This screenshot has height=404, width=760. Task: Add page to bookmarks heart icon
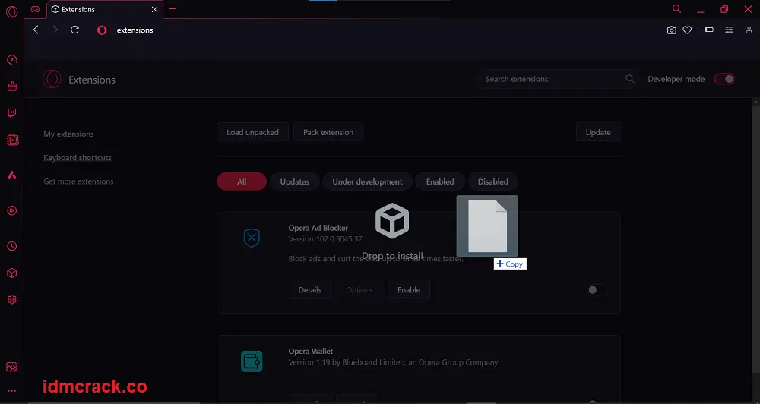[x=687, y=30]
